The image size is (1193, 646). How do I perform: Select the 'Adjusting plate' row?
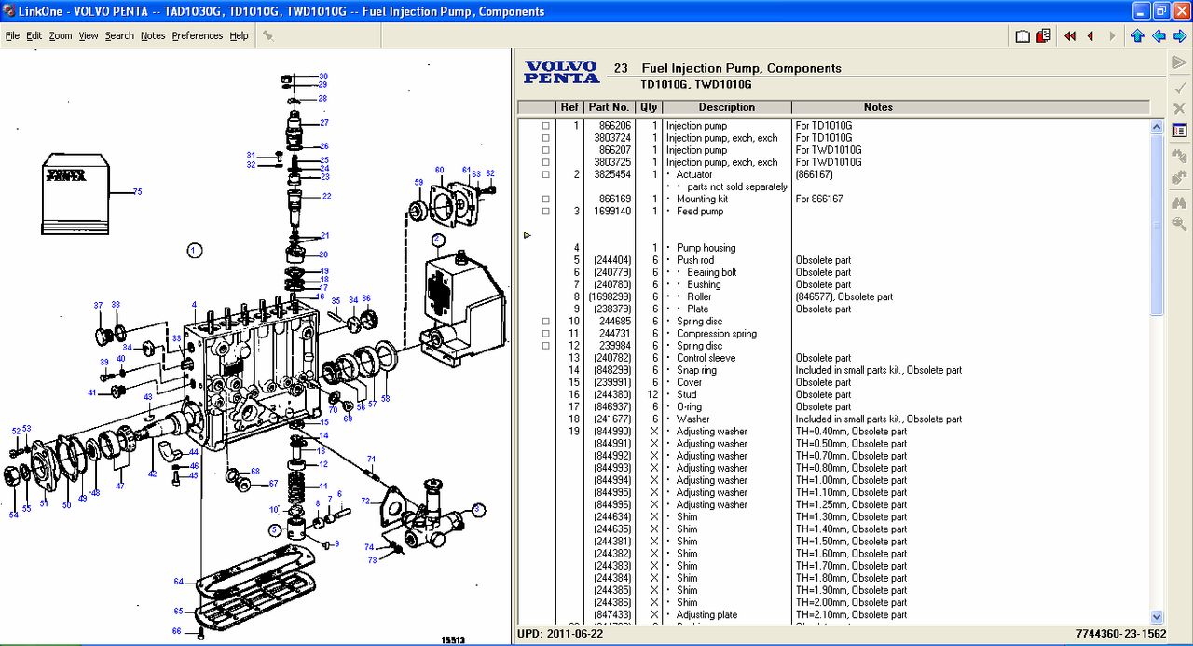tap(707, 615)
